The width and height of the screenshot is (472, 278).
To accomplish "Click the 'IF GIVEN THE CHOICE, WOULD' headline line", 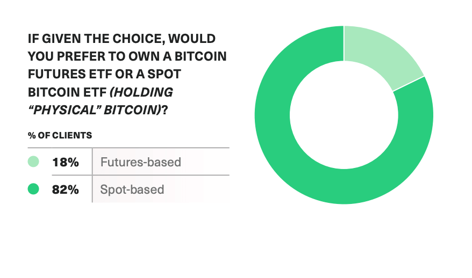I will click(121, 39).
